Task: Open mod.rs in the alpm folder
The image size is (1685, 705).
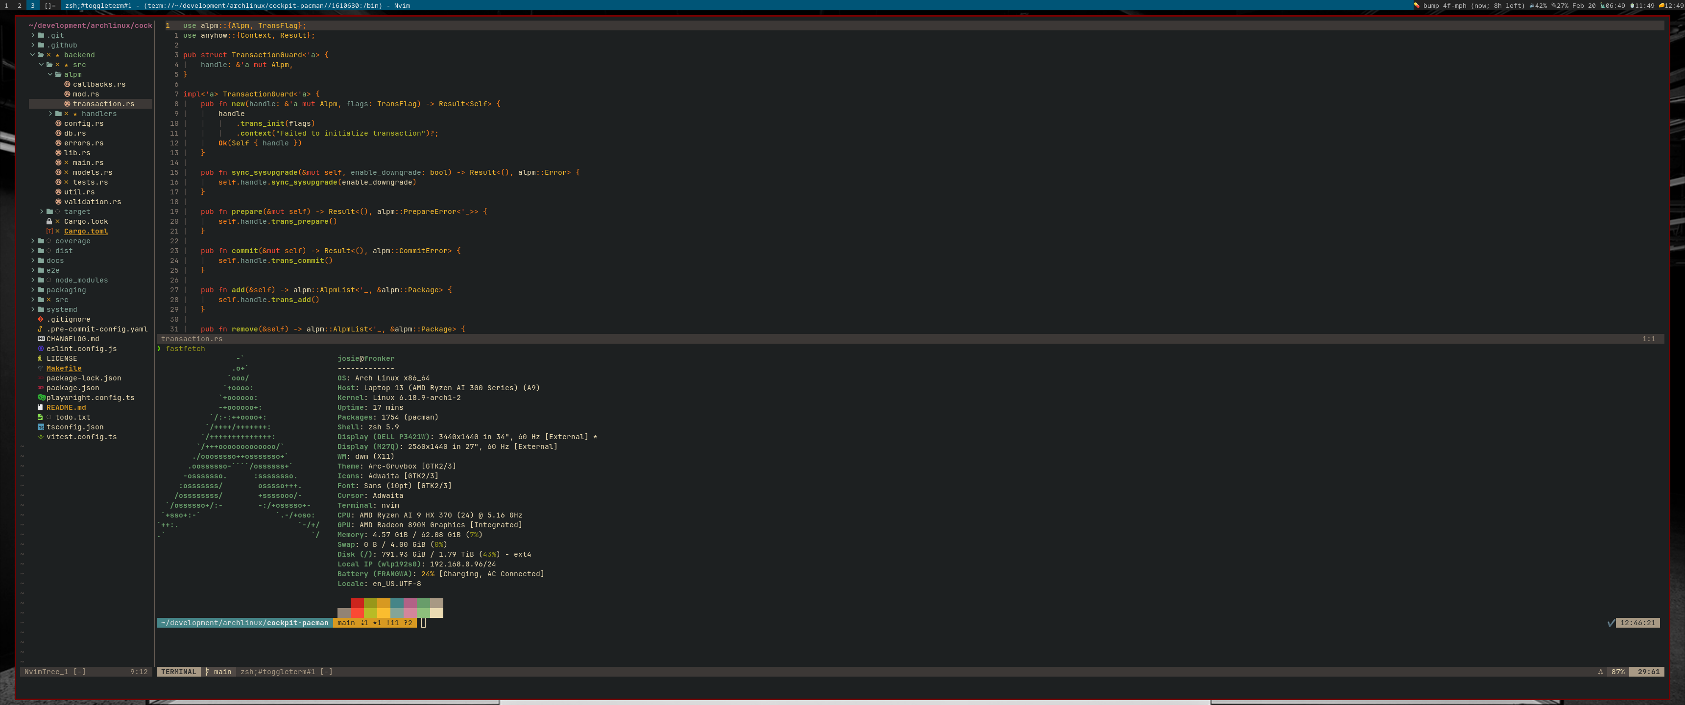Action: [x=86, y=94]
